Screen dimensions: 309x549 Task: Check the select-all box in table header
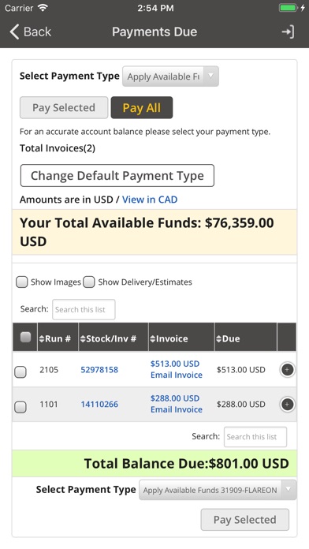25,337
